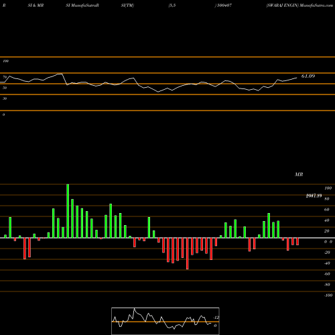Click the MR axis label -40
The width and height of the screenshot is (335, 335).
click(327, 263)
